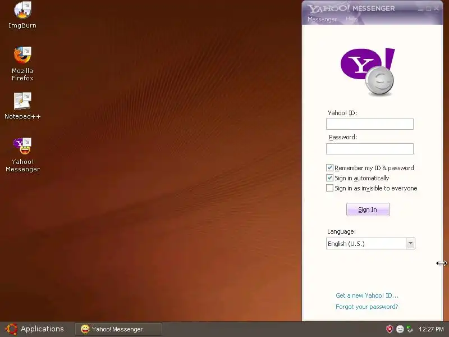
Task: Close the Yahoo! Messenger window
Action: point(437,8)
